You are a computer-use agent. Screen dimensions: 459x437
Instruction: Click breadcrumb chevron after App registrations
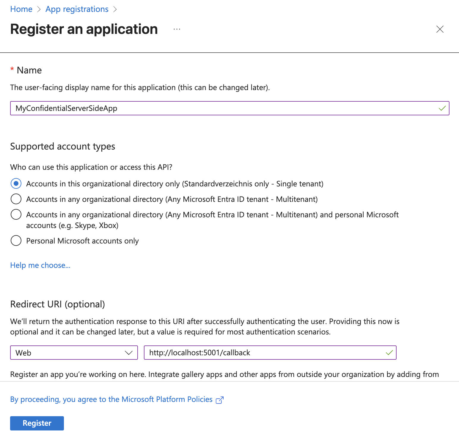click(x=115, y=10)
